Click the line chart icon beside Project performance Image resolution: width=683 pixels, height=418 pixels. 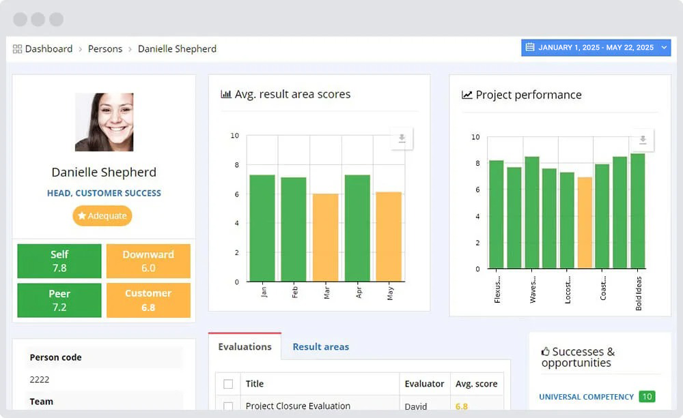pyautogui.click(x=466, y=95)
